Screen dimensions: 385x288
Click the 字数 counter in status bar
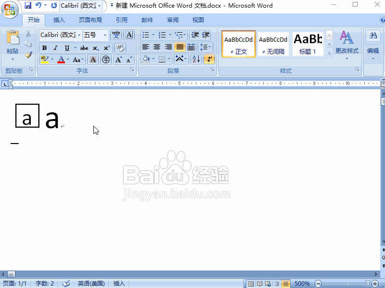tap(44, 283)
